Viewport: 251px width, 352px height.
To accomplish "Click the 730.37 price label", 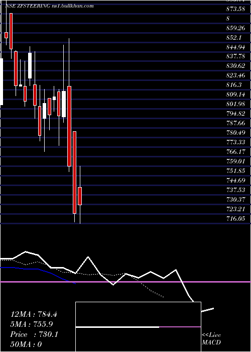I will 235,199.
